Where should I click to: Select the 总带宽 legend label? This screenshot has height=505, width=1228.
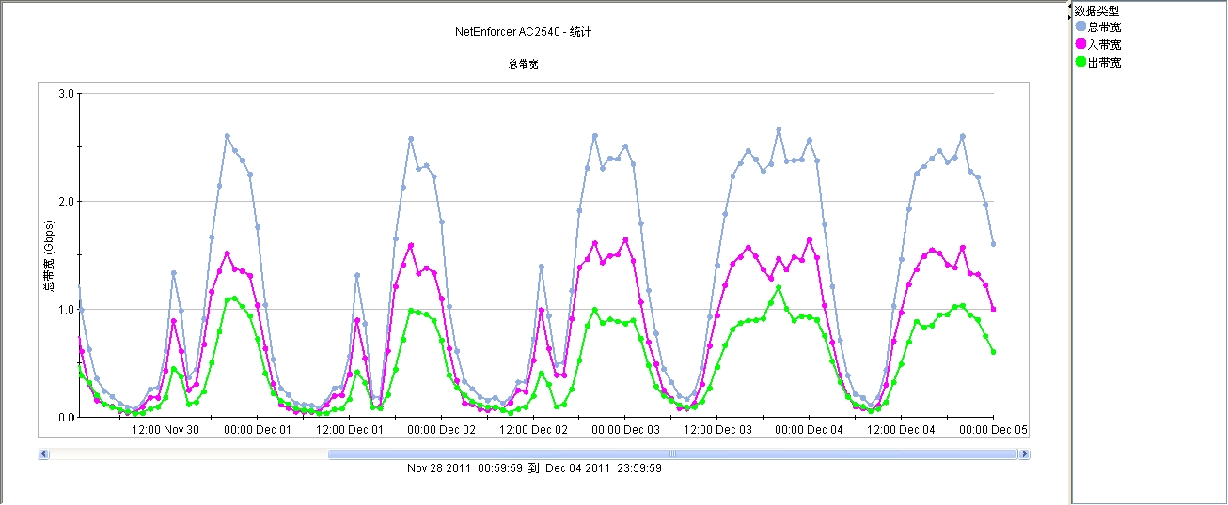(x=1104, y=27)
